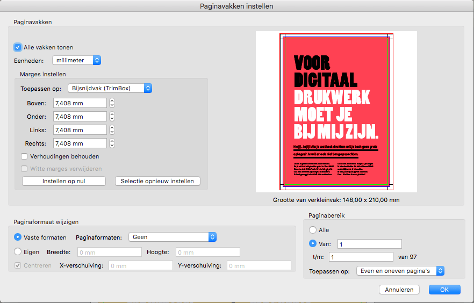Select the Alle page range radio button

pos(313,230)
